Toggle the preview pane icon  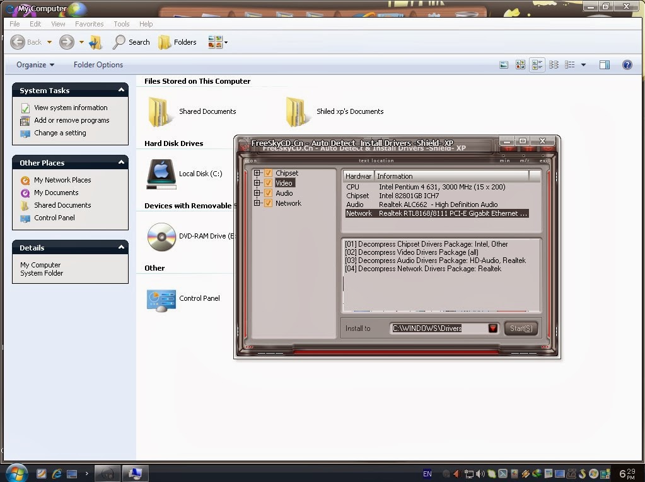[x=604, y=64]
